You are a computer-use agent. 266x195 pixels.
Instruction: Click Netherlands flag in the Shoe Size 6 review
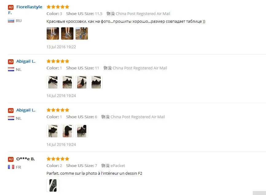[11, 118]
